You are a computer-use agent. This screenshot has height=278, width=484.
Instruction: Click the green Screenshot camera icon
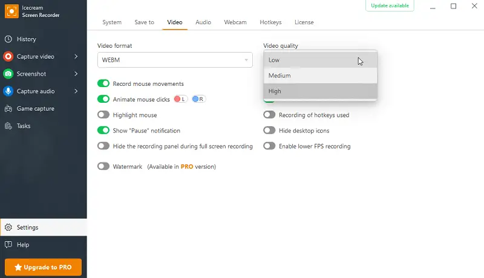[8, 74]
